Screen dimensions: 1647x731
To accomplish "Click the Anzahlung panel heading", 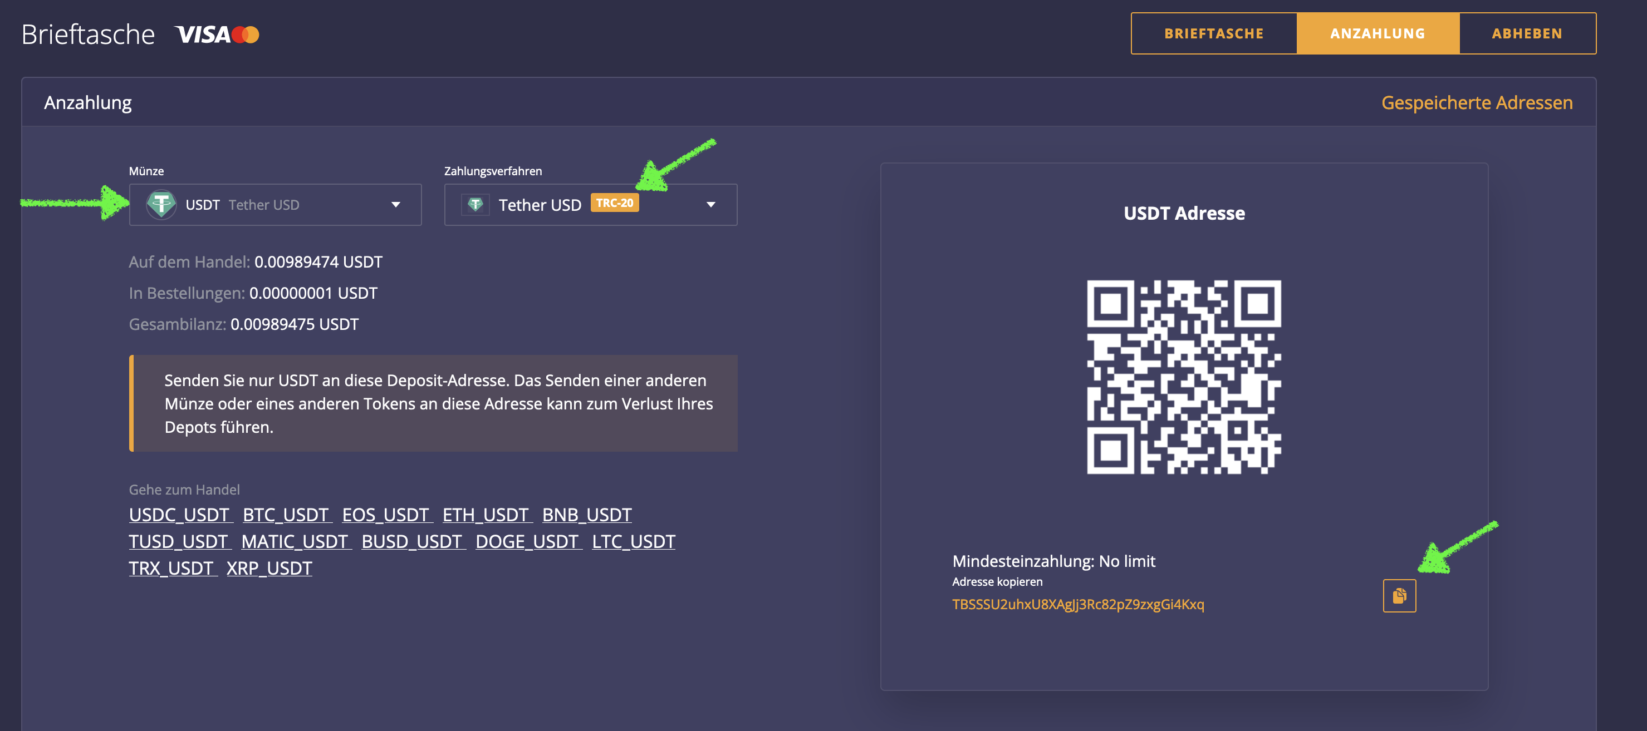I will coord(87,102).
